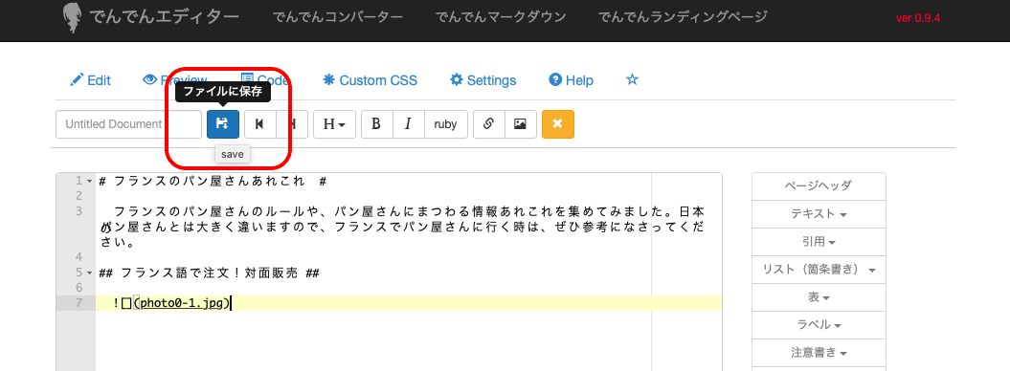
Task: Click editor line 1 heading text フランスのパン屋さんあれこれ
Action: click(210, 182)
